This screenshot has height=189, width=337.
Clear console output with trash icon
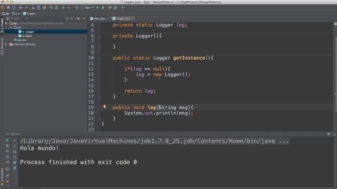tap(15, 168)
